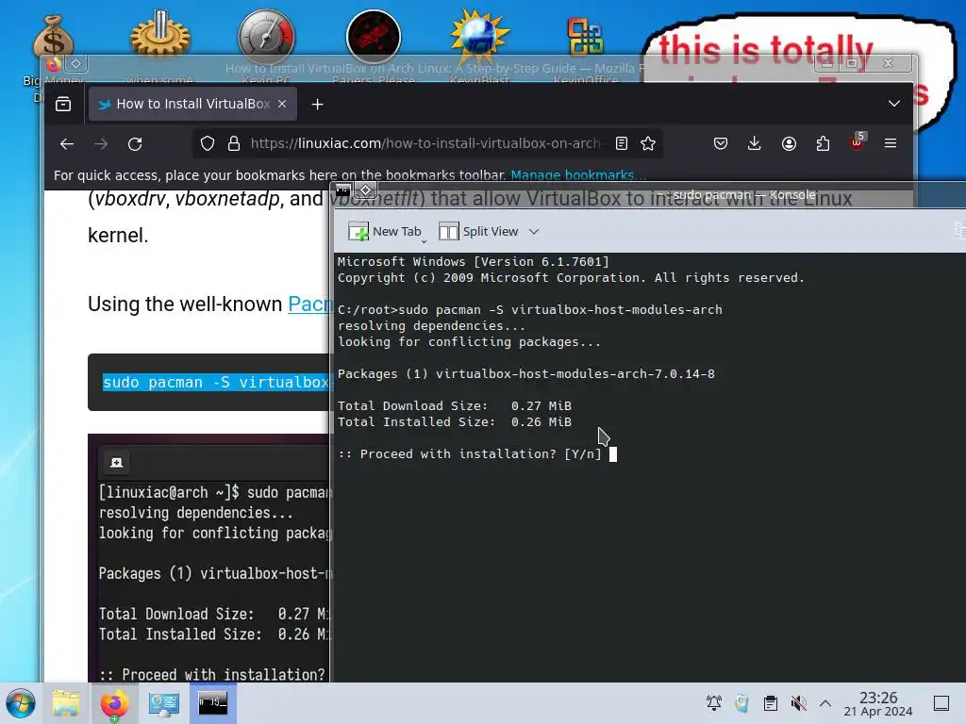Open tracking protection shield in address bar

207,143
